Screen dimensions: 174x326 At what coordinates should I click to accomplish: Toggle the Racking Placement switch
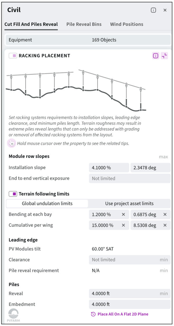coord(13,56)
